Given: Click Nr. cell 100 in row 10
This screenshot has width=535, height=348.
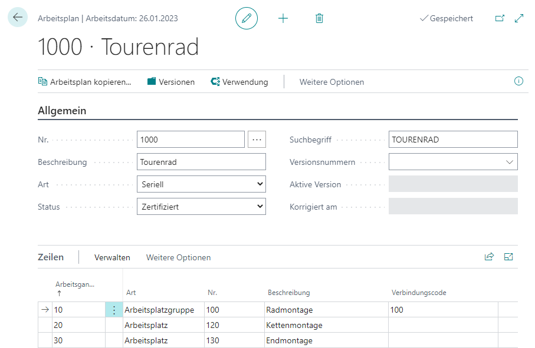Looking at the screenshot, I should coord(234,310).
